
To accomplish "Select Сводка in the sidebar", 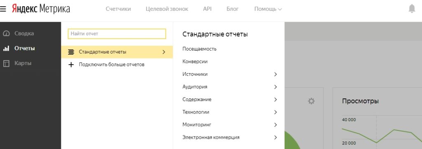I will [24, 34].
